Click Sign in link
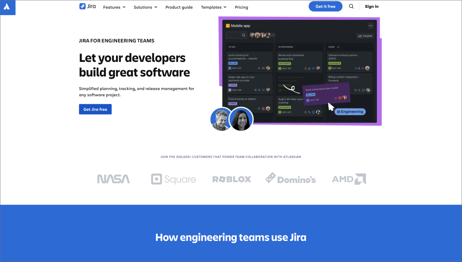Screen dimensions: 462x262 click(372, 6)
